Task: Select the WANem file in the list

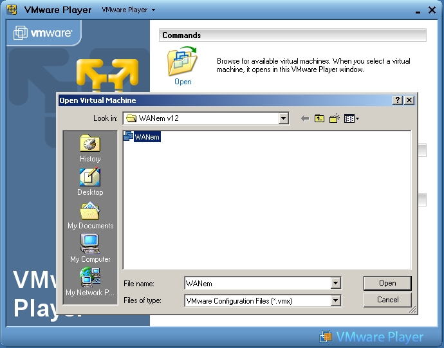Action: point(147,136)
